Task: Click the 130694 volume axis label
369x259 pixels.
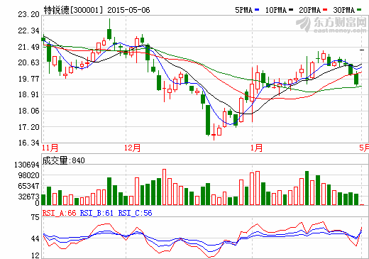Action: [26, 165]
